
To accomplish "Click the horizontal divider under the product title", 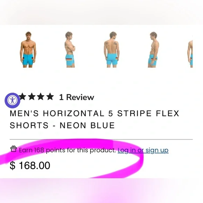I will point(101,140).
